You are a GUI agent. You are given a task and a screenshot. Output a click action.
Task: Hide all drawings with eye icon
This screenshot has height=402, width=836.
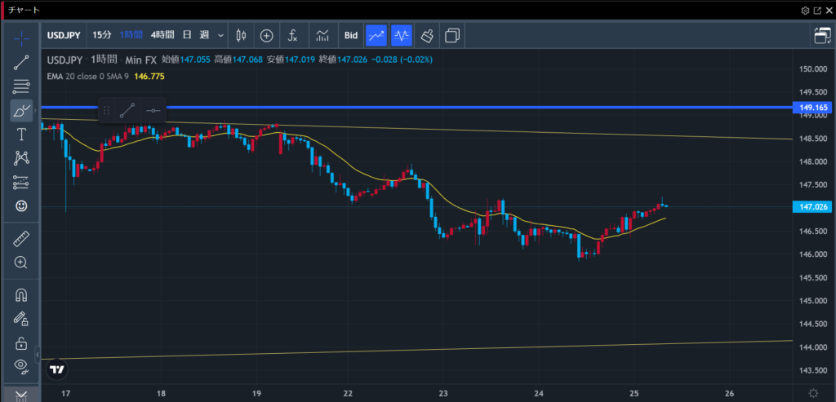coord(21,365)
